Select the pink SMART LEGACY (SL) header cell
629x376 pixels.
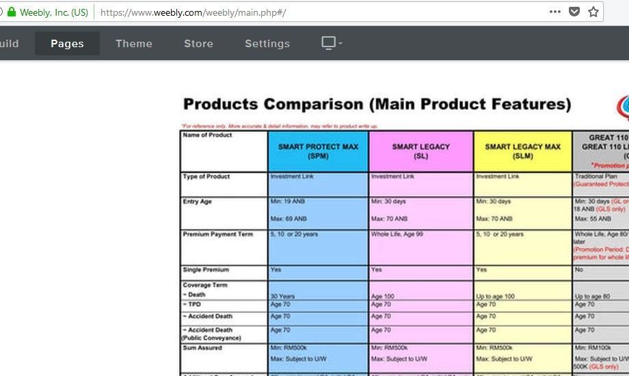click(x=420, y=151)
